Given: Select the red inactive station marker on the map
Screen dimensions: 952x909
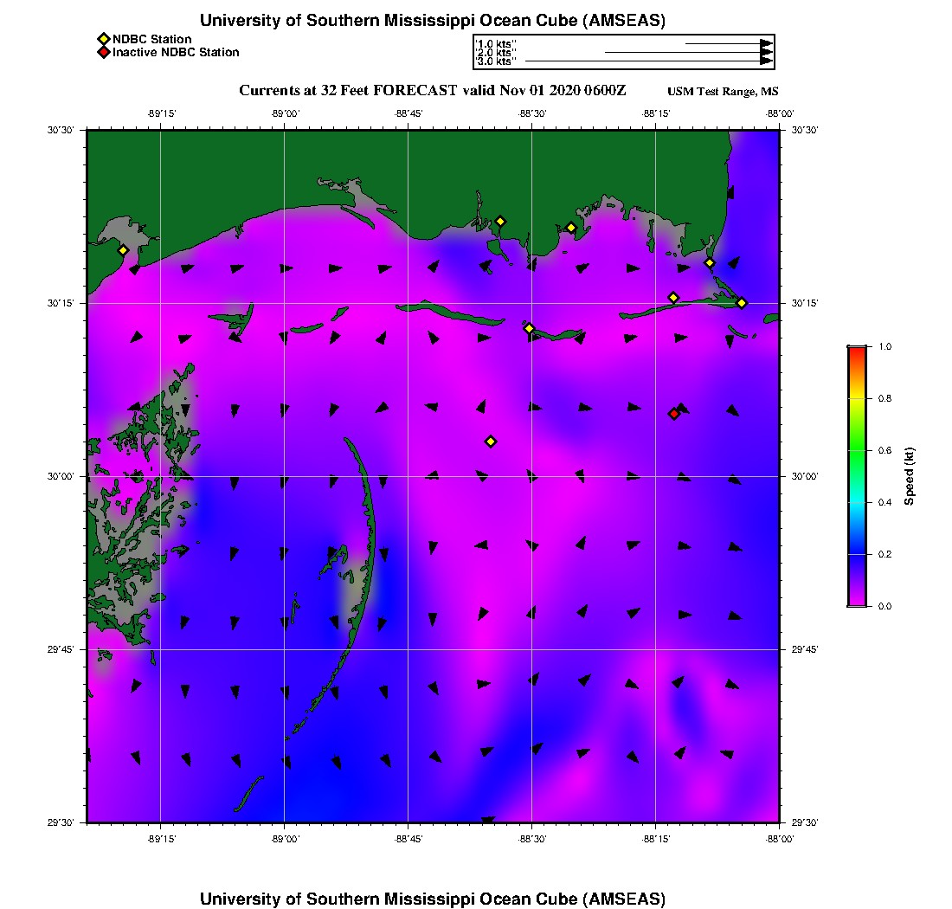Looking at the screenshot, I should point(674,414).
